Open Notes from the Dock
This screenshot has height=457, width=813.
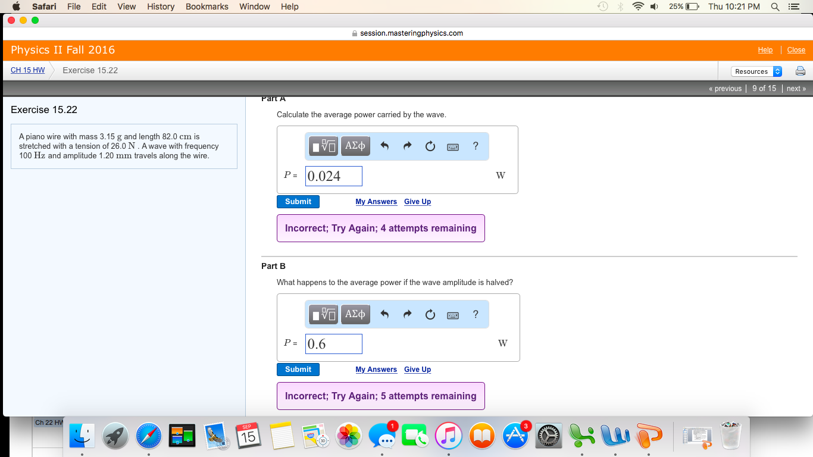pyautogui.click(x=282, y=437)
